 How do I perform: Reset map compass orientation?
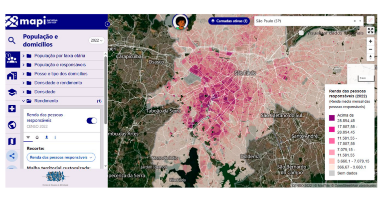[371, 57]
